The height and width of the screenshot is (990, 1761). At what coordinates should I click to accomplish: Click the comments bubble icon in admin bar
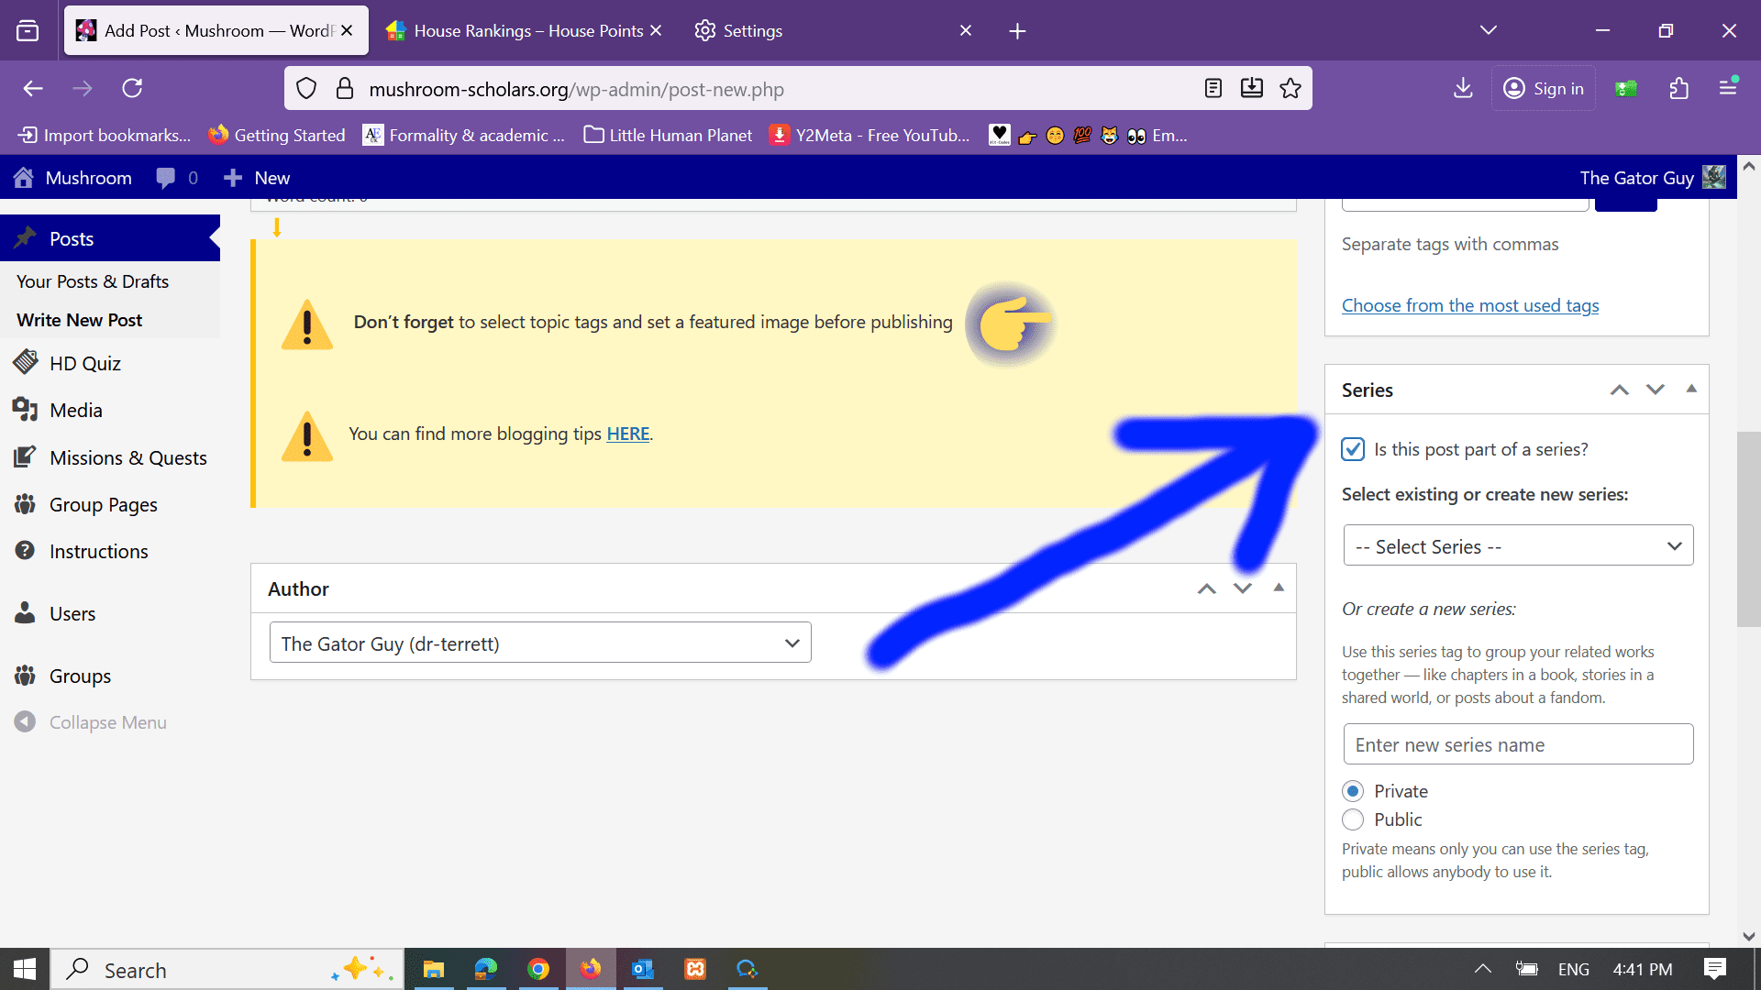click(x=166, y=178)
